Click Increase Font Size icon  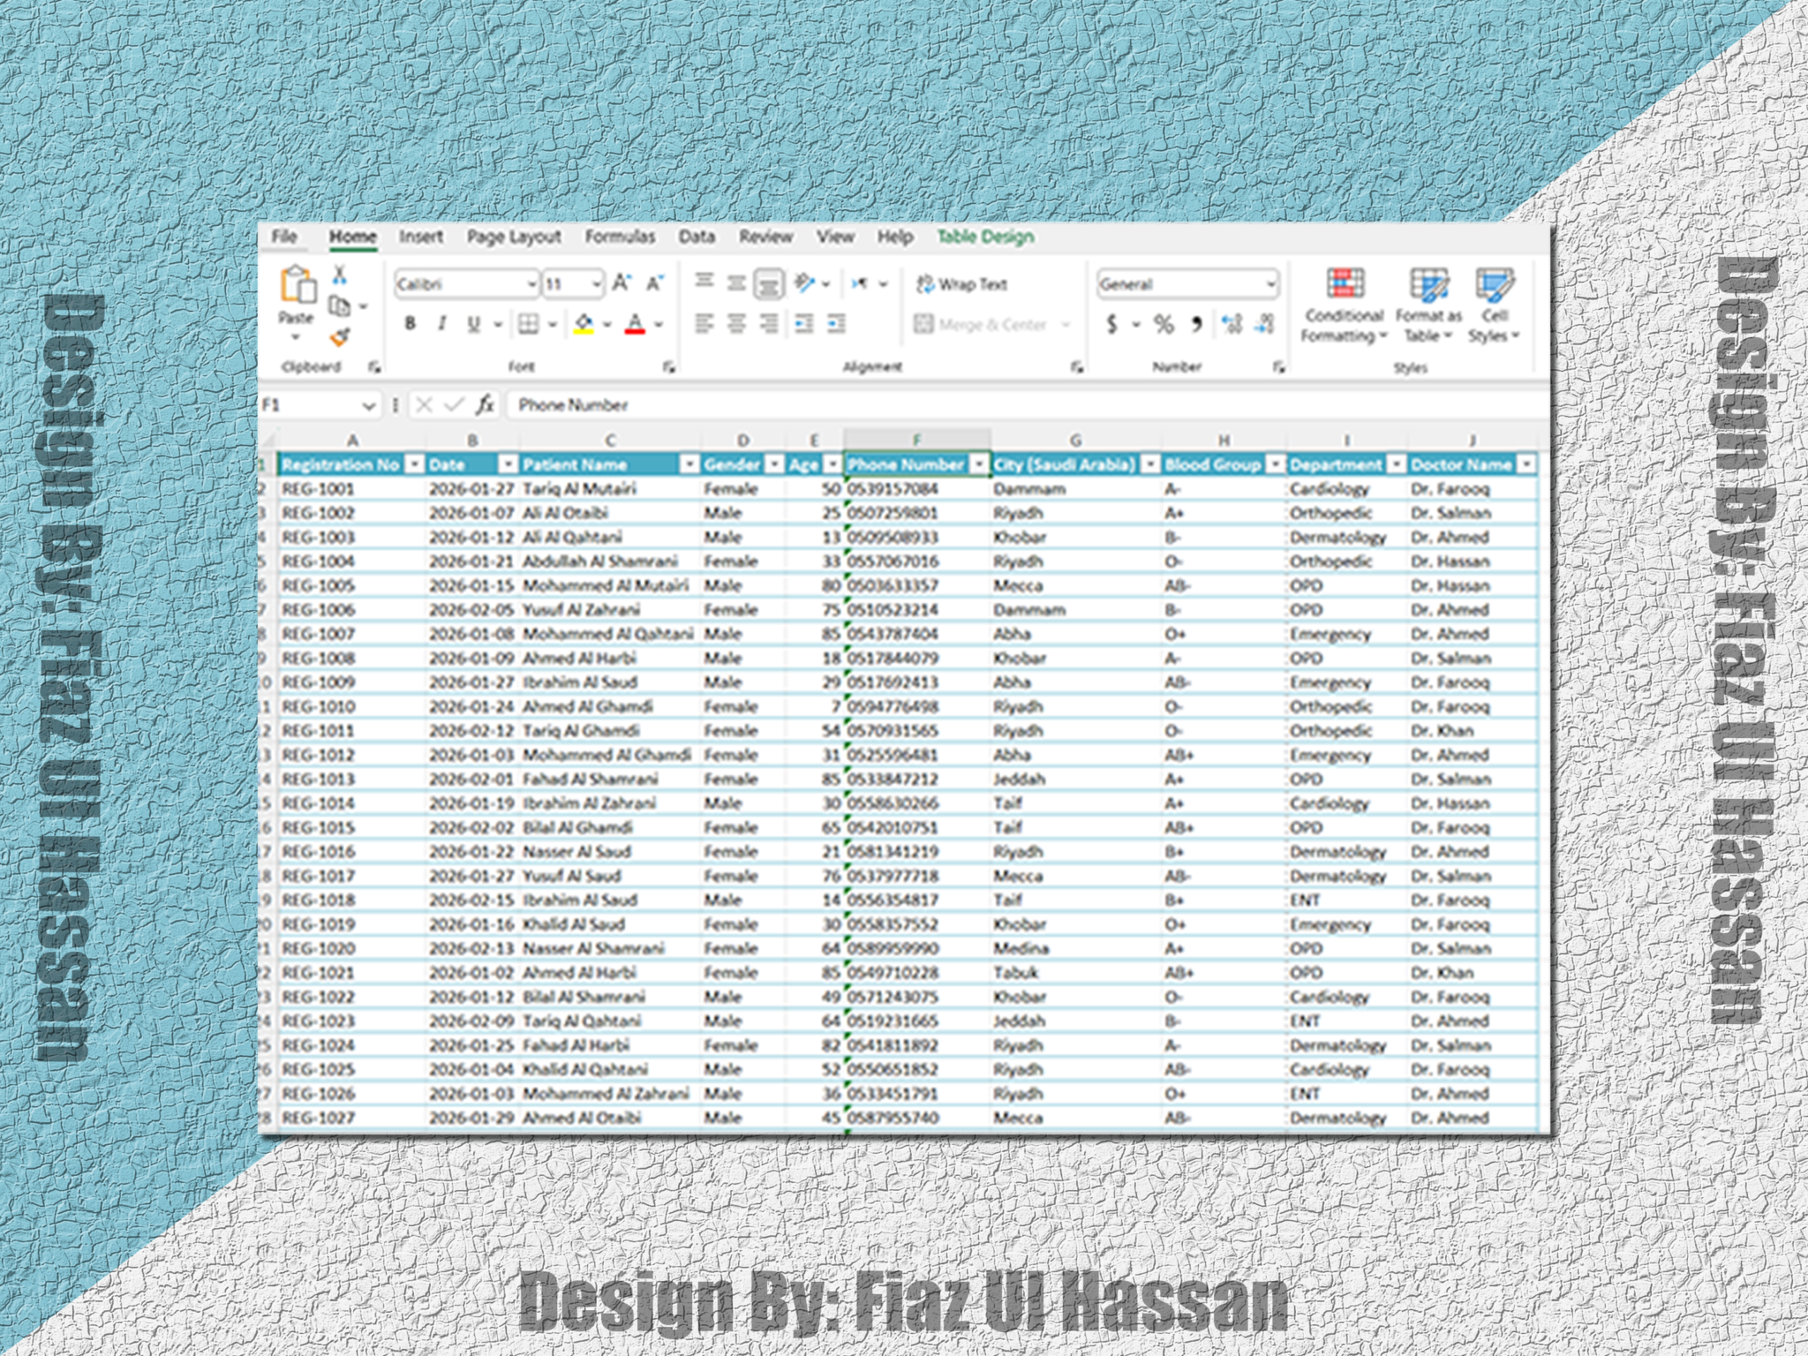[621, 284]
